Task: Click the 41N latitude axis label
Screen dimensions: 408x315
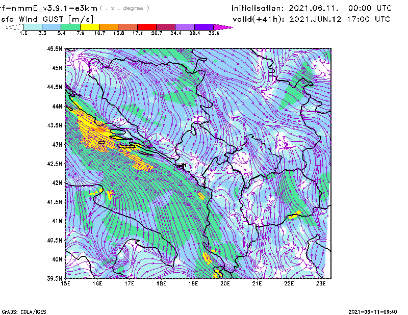Action: pos(57,221)
